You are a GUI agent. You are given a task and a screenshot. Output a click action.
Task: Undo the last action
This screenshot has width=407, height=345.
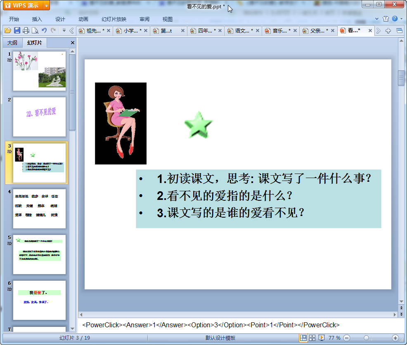(44, 31)
